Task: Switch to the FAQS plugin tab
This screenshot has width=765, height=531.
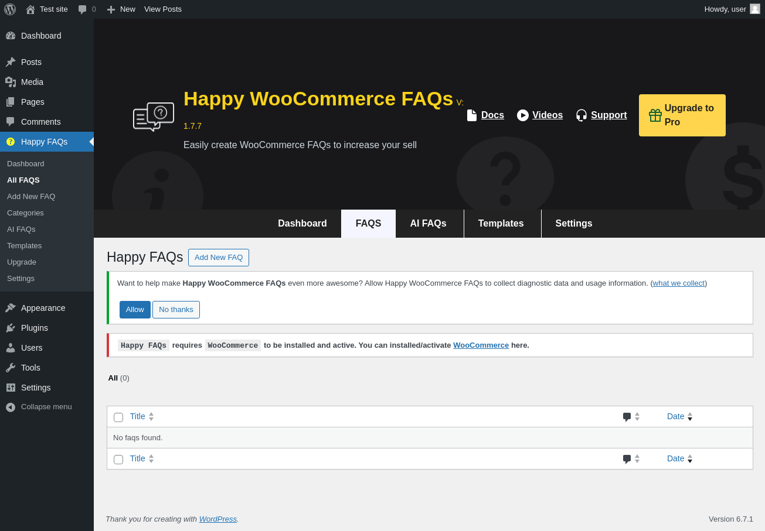Action: 369,224
